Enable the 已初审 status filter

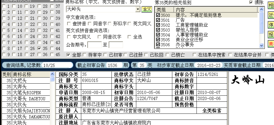coord(105,55)
